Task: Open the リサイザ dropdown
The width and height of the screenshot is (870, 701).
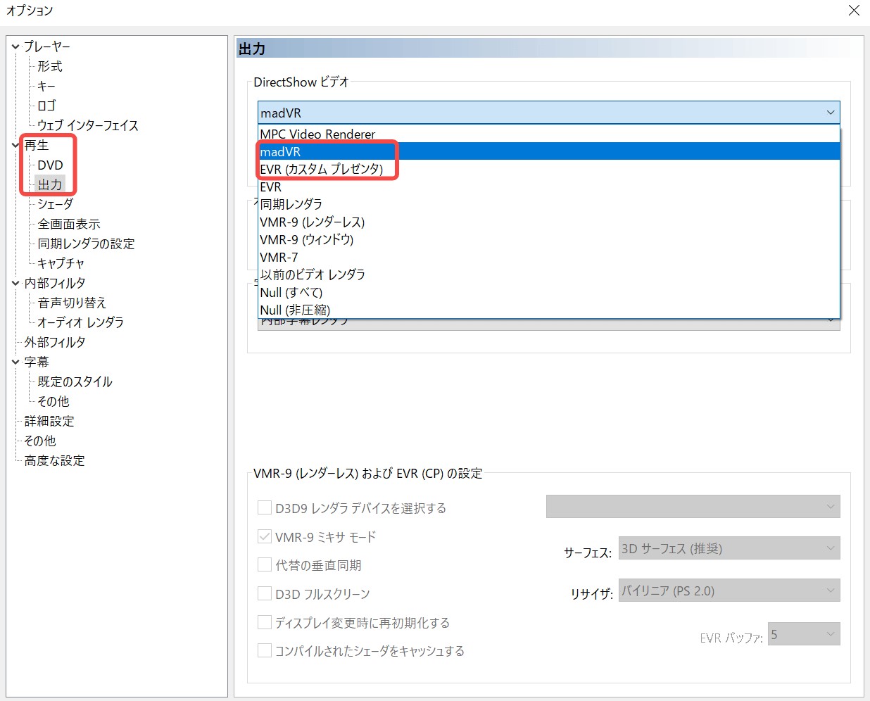Action: pos(729,591)
